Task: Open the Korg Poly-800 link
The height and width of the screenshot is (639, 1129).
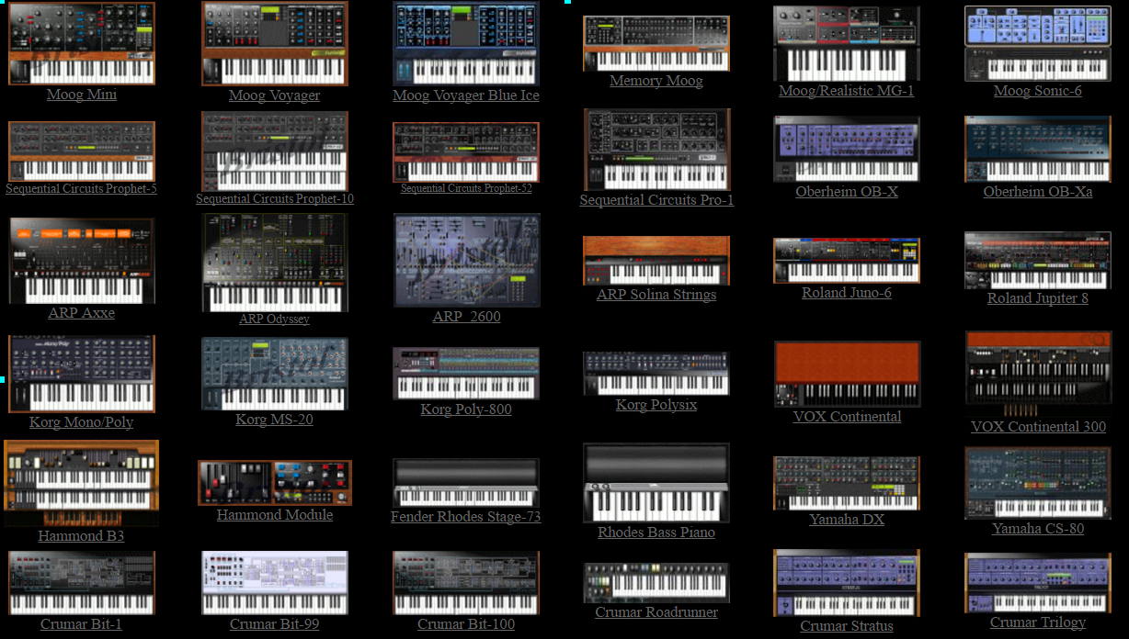Action: tap(466, 409)
